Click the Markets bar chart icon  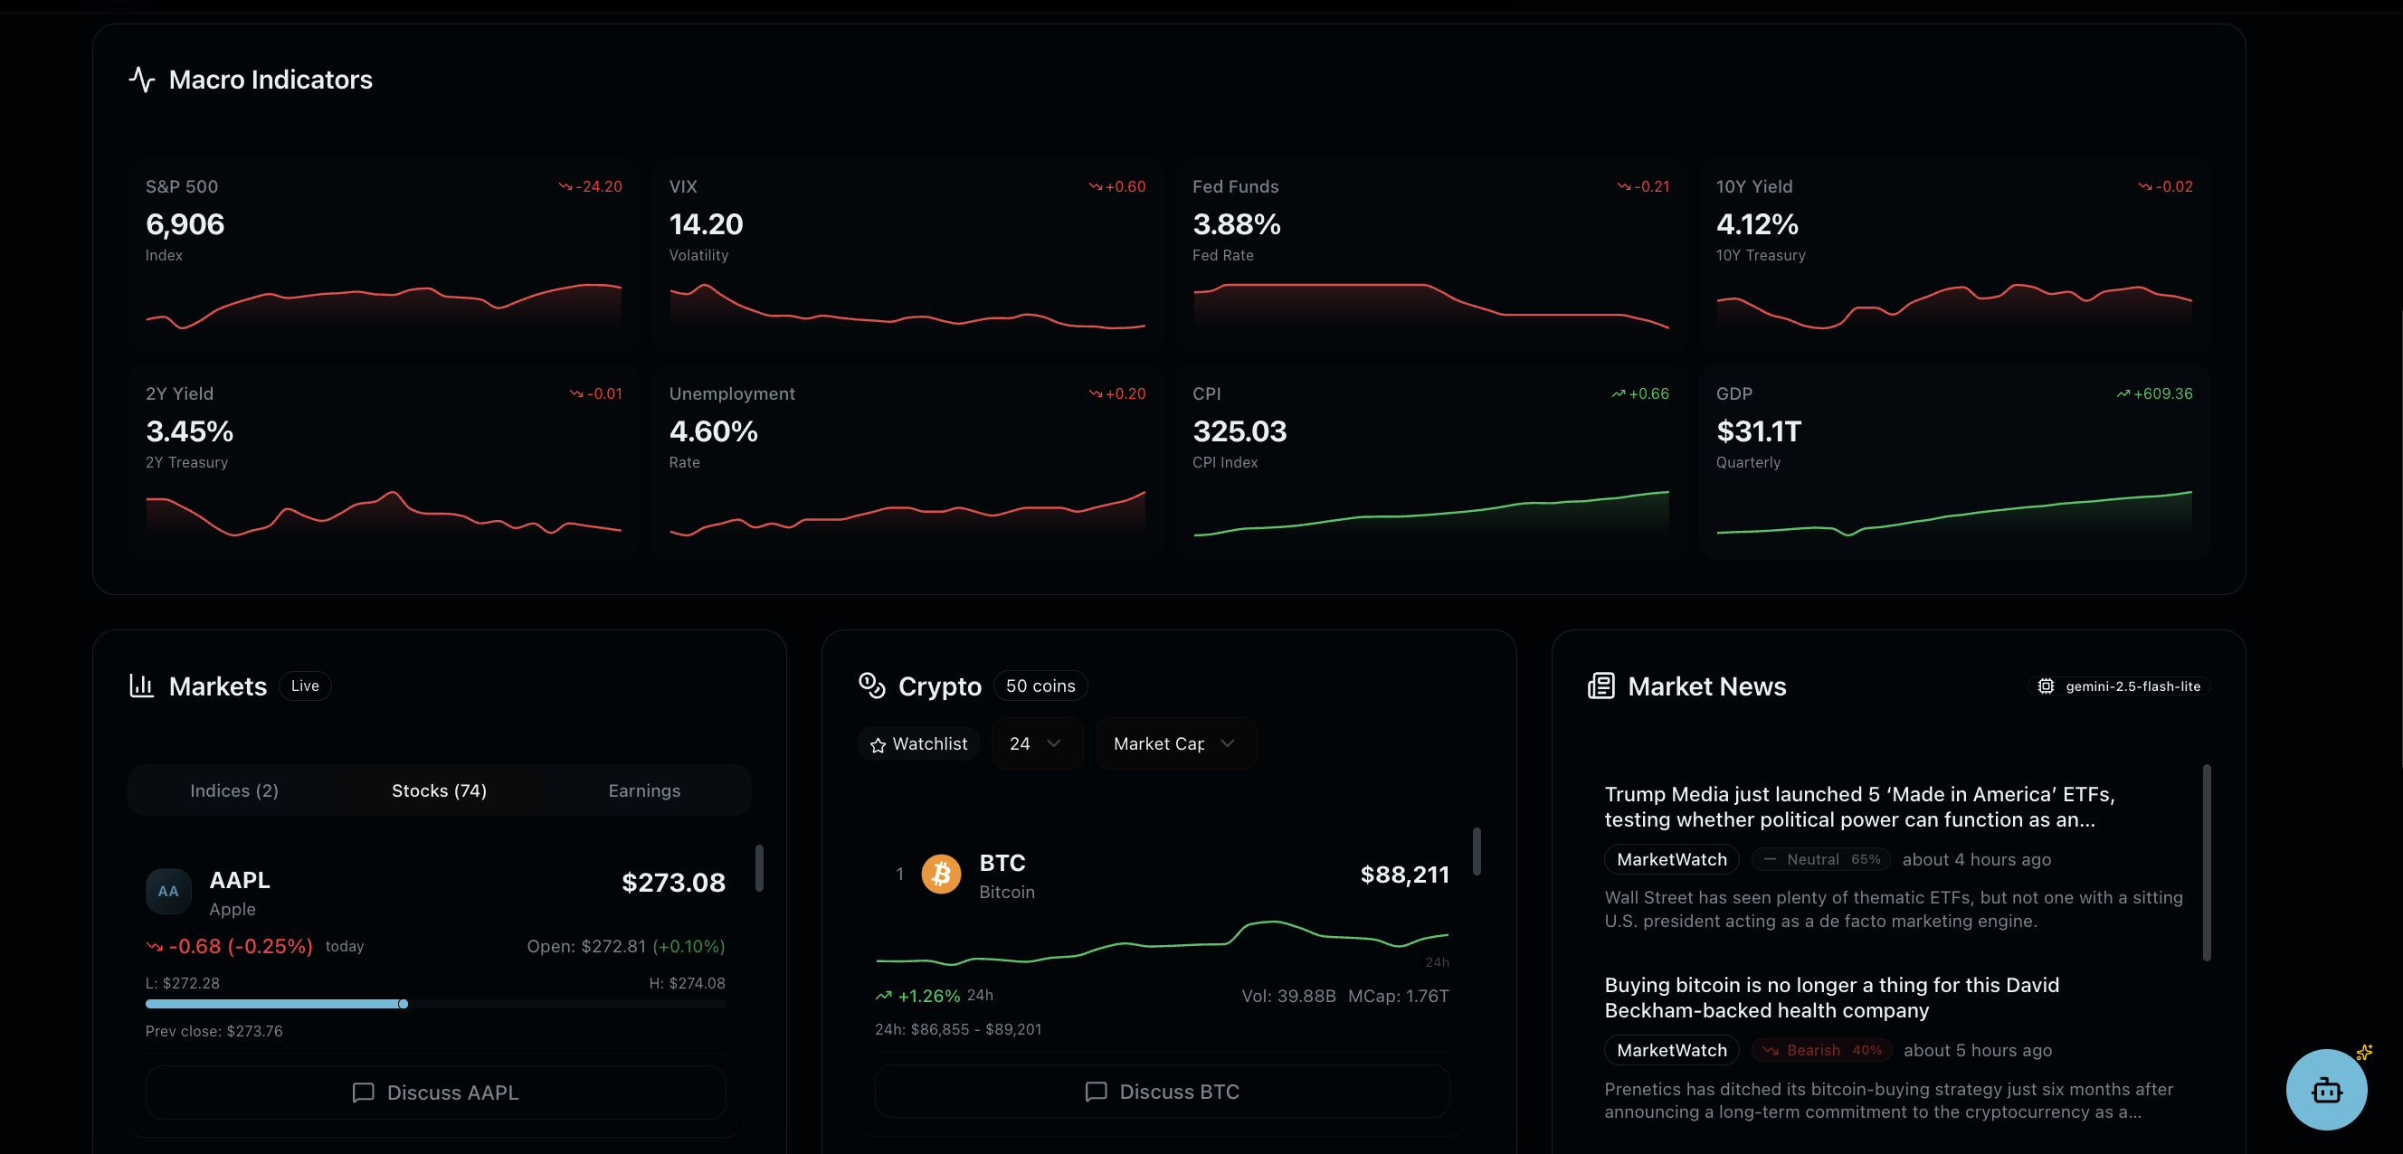[142, 686]
